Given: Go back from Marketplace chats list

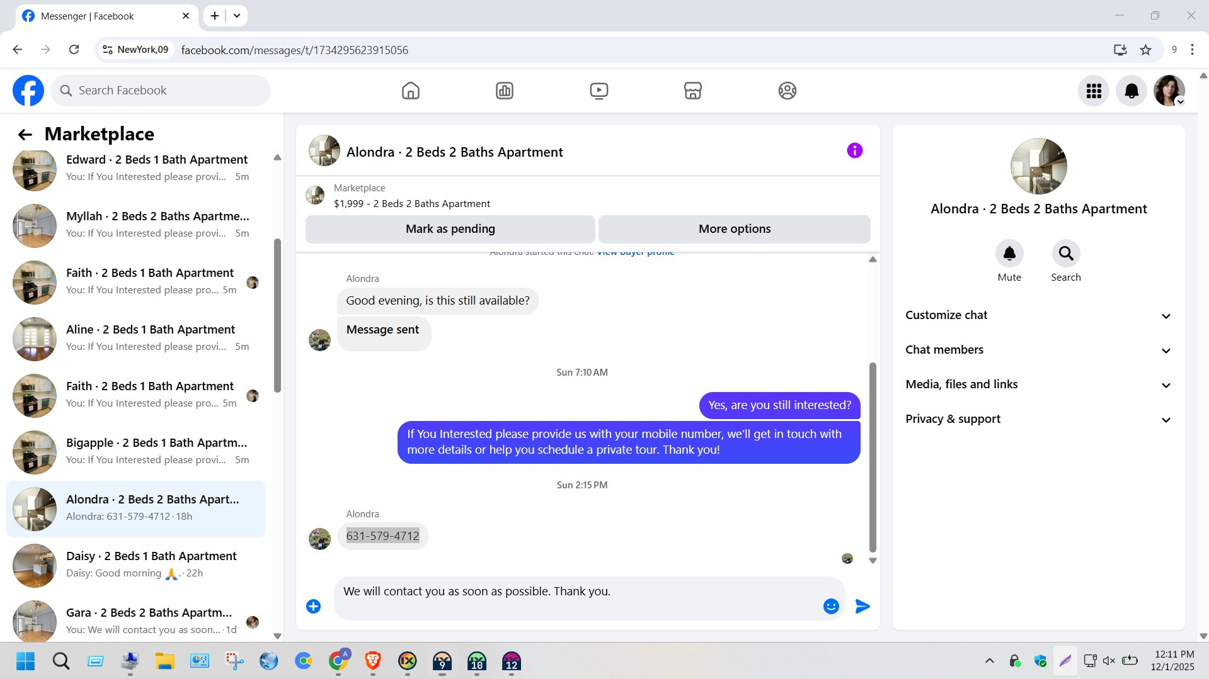Looking at the screenshot, I should [x=25, y=134].
